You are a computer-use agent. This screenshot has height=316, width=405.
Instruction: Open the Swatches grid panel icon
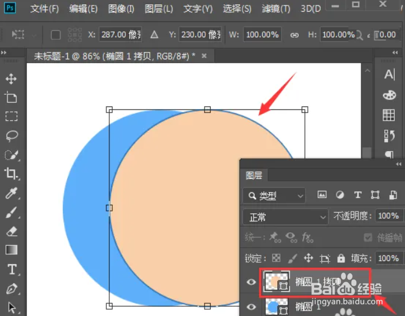click(x=389, y=115)
